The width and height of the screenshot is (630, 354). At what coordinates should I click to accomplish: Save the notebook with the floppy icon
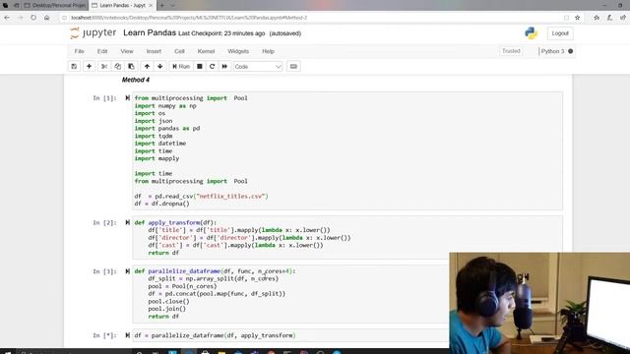tap(74, 66)
